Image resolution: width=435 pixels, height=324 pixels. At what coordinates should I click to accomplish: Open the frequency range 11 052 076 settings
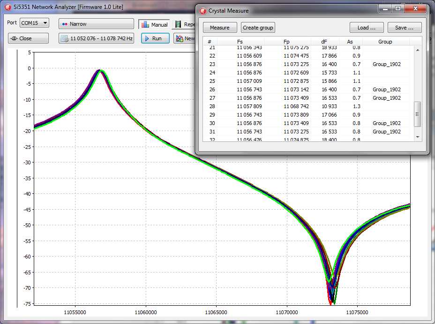(96, 38)
